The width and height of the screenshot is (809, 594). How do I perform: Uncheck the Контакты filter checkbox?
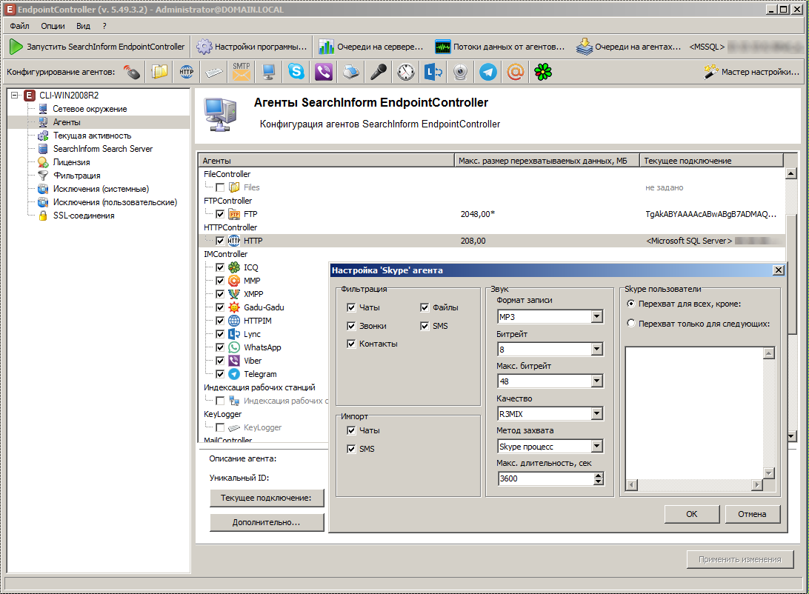click(x=351, y=344)
